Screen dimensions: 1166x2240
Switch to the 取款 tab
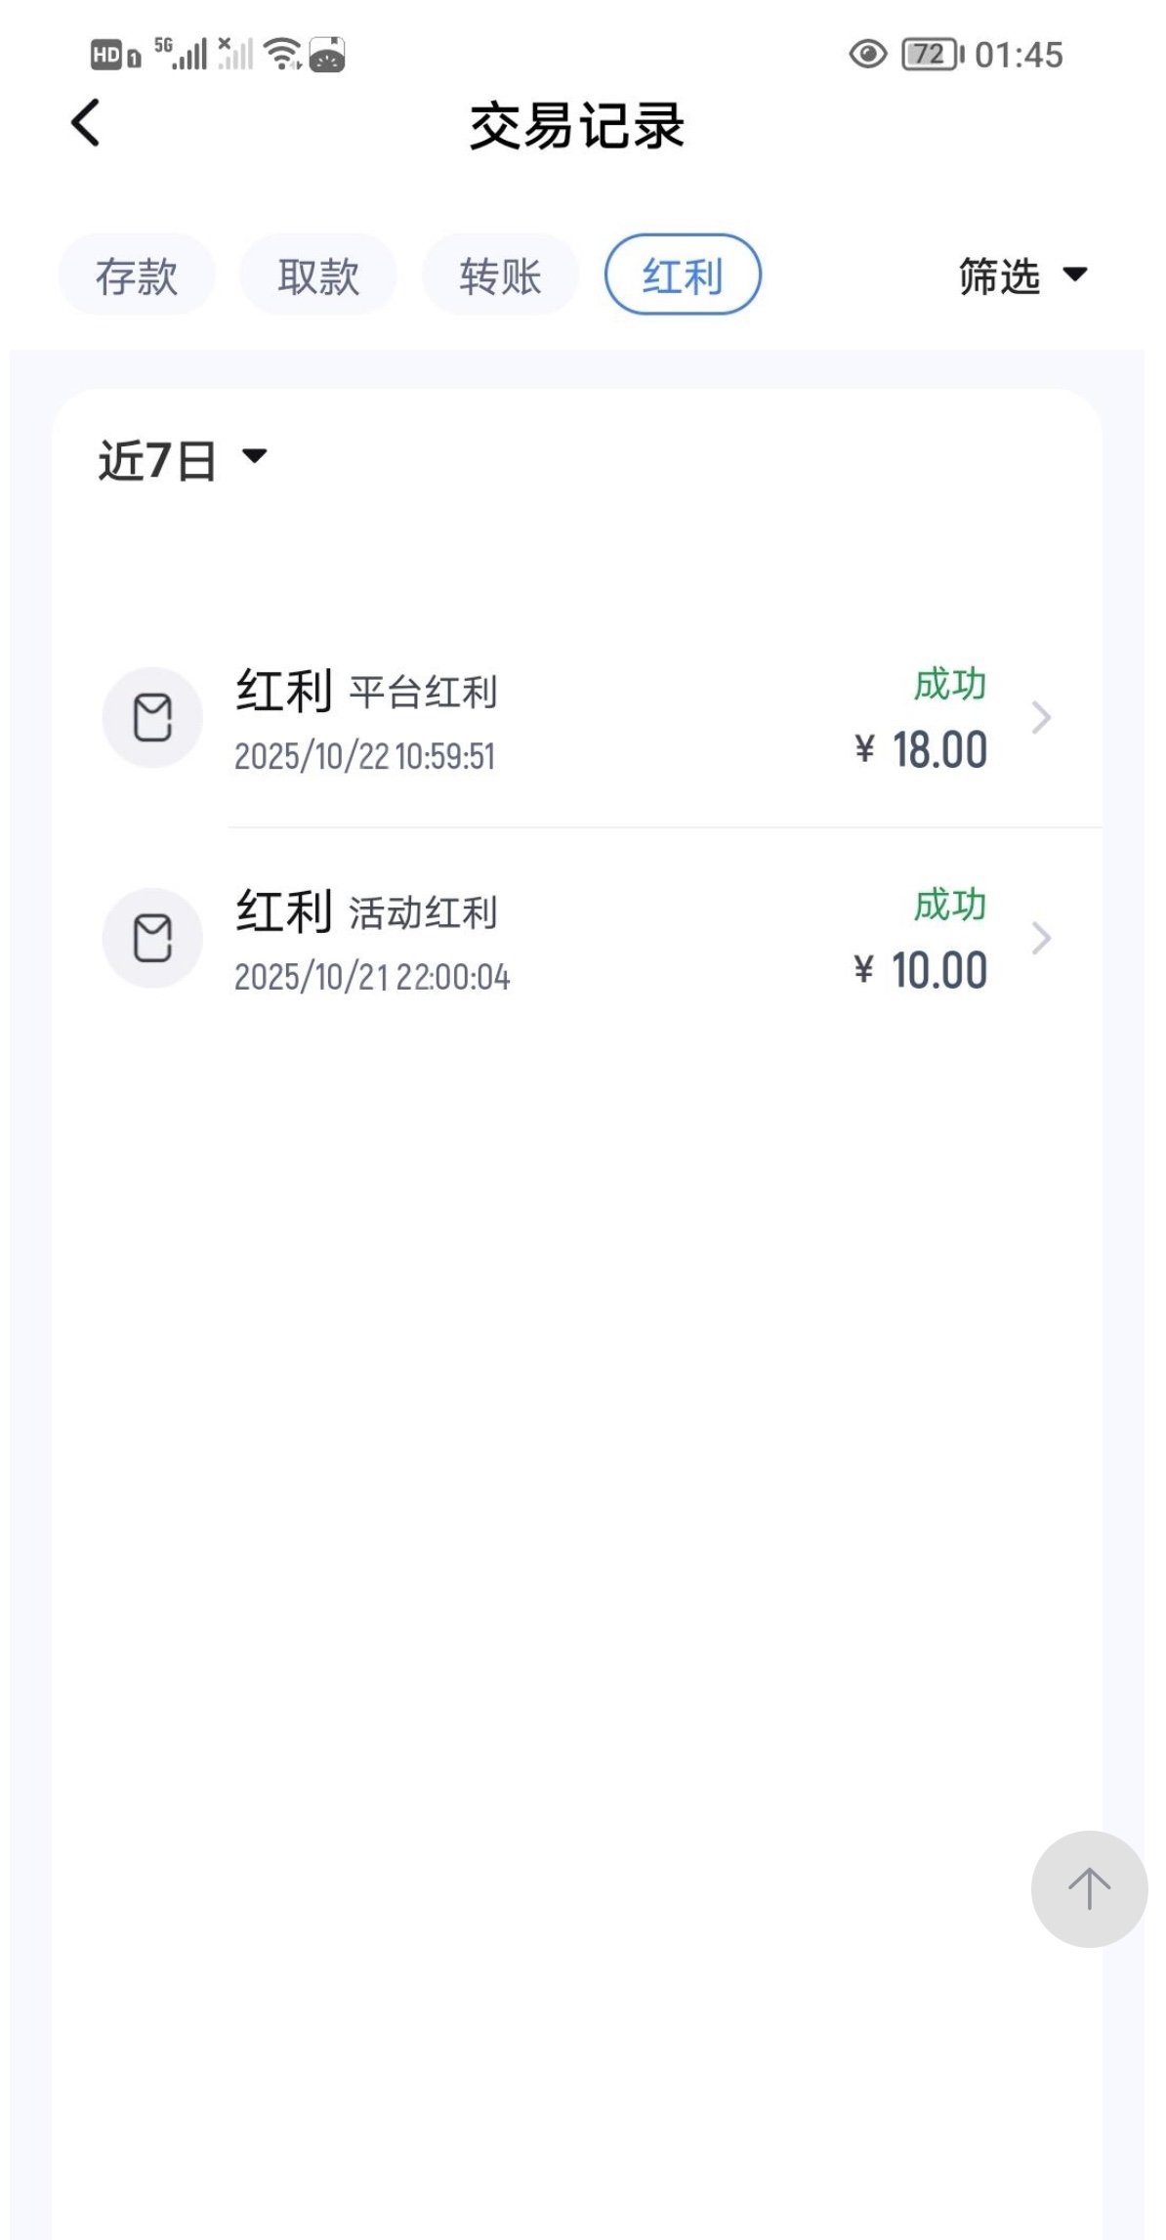pyautogui.click(x=318, y=275)
